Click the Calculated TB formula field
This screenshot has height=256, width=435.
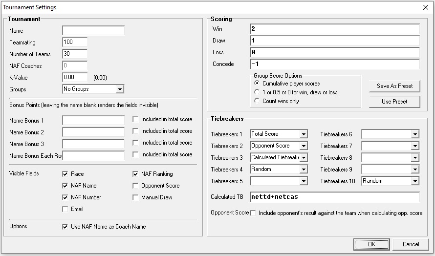335,197
